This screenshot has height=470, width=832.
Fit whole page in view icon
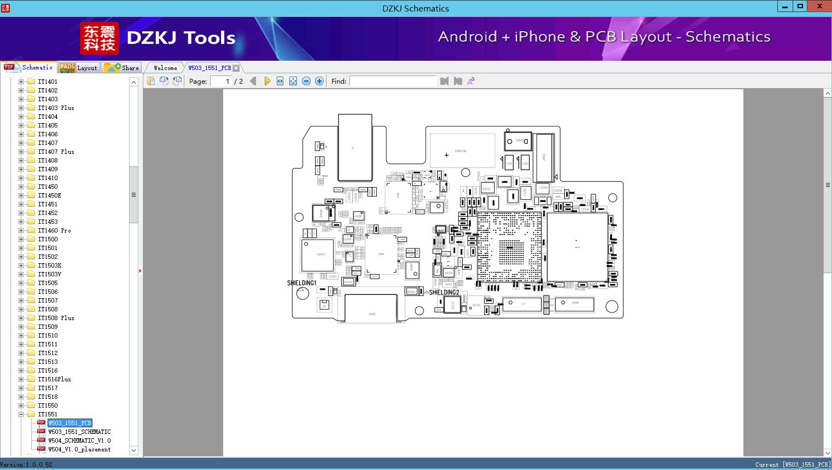(x=293, y=81)
